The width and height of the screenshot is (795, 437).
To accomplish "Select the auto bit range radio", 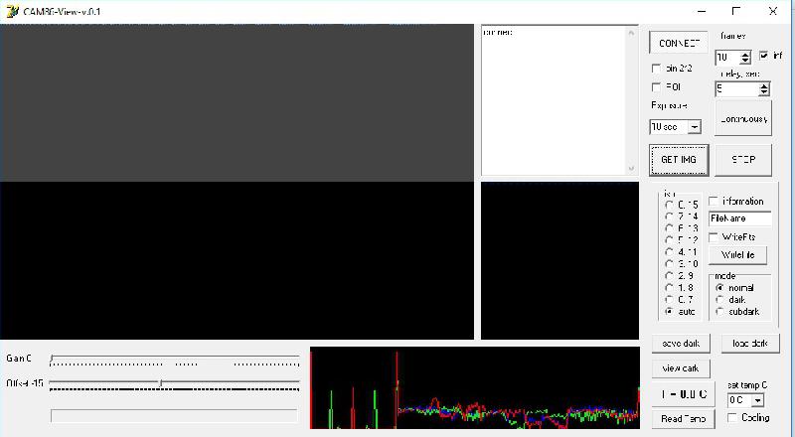I will coord(669,311).
